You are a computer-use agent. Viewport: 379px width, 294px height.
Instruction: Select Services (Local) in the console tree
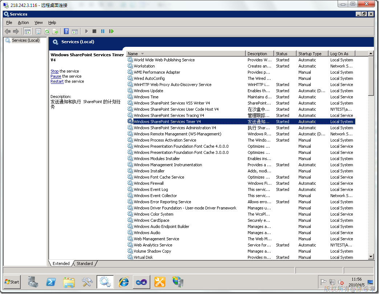tap(26, 40)
